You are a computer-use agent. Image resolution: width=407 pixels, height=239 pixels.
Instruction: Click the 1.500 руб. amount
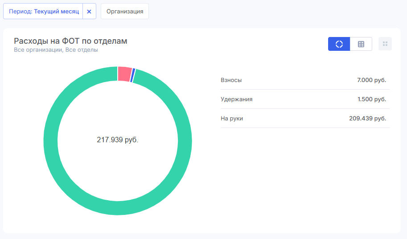click(x=371, y=99)
